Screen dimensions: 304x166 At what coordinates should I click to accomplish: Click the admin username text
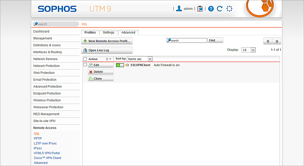pos(188,9)
